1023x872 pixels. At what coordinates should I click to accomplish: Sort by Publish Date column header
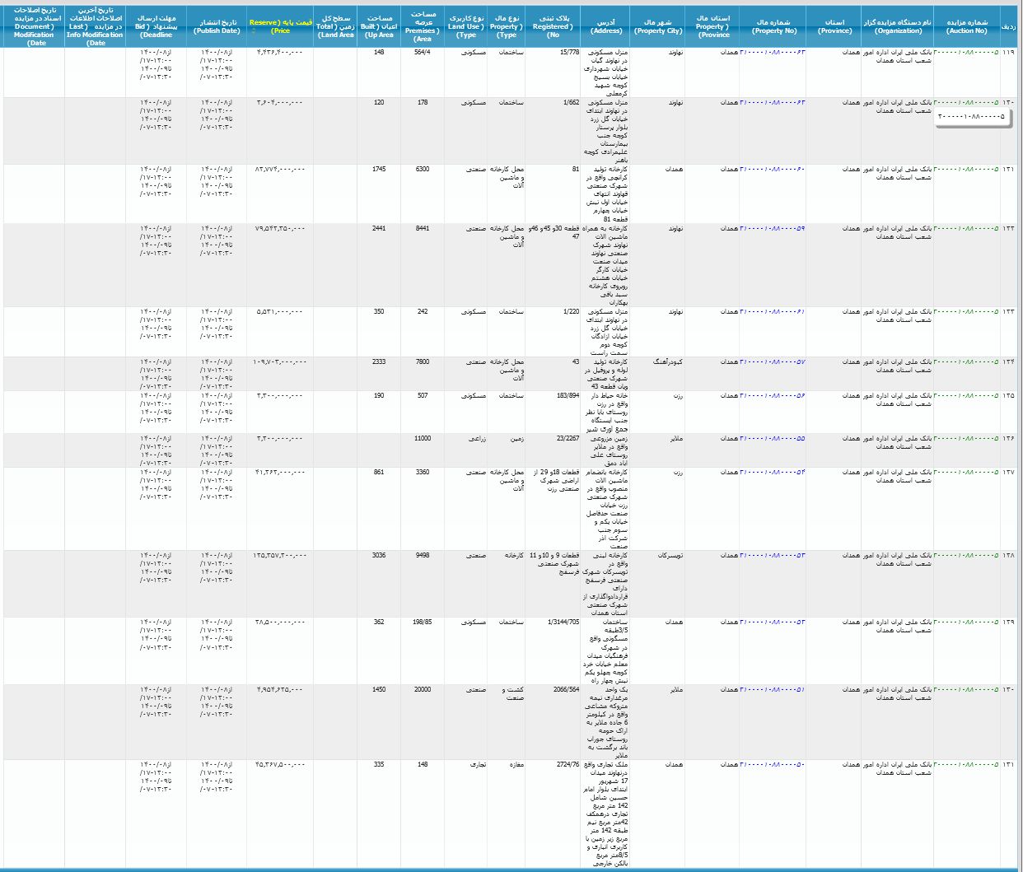tap(217, 26)
